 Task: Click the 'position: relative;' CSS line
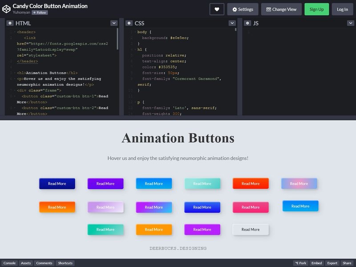164,55
